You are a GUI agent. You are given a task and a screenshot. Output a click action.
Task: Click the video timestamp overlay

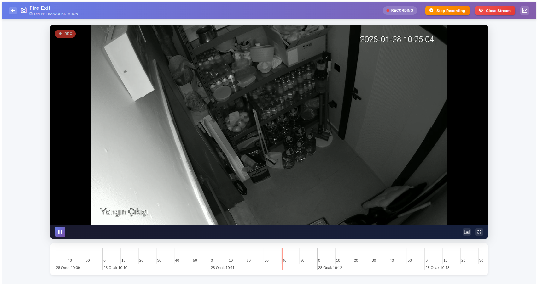click(397, 39)
